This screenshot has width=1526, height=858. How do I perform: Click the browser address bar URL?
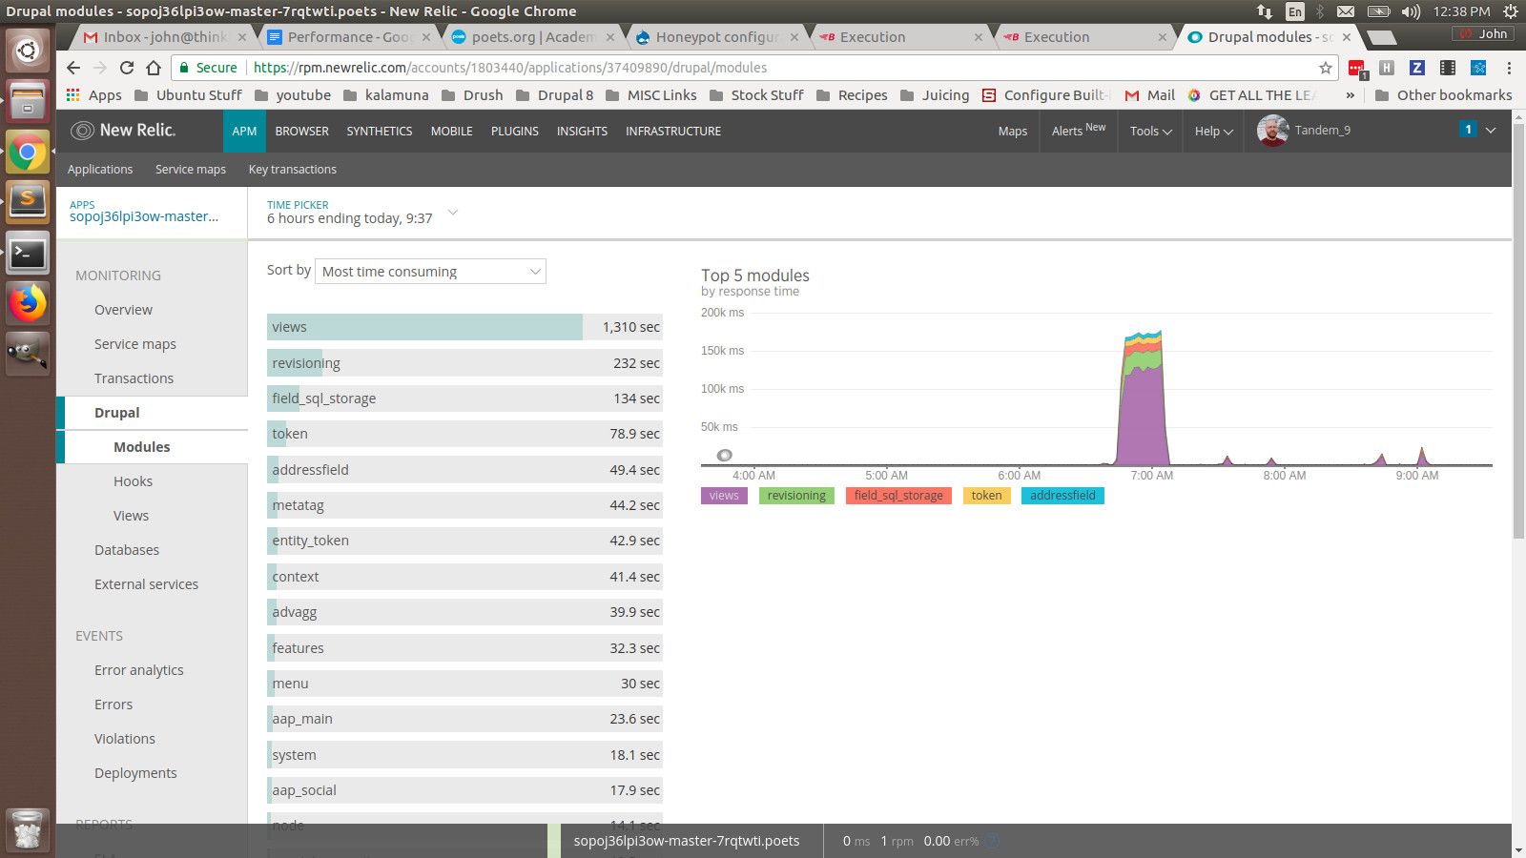[510, 68]
